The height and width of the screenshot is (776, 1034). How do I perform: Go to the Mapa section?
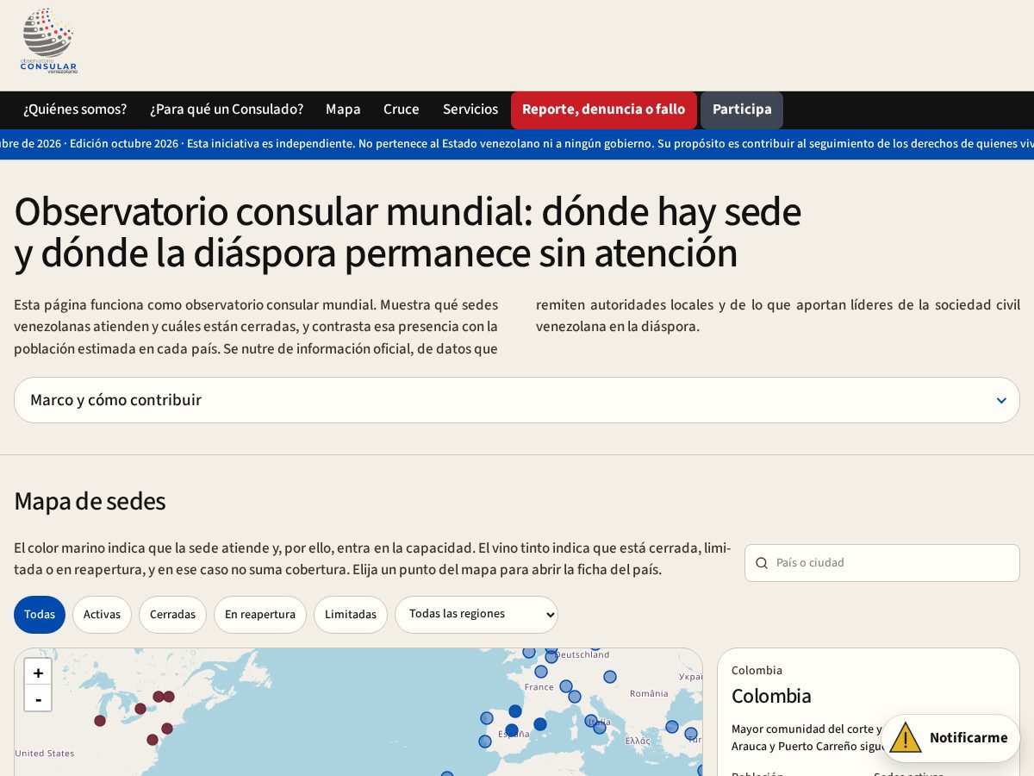[343, 110]
